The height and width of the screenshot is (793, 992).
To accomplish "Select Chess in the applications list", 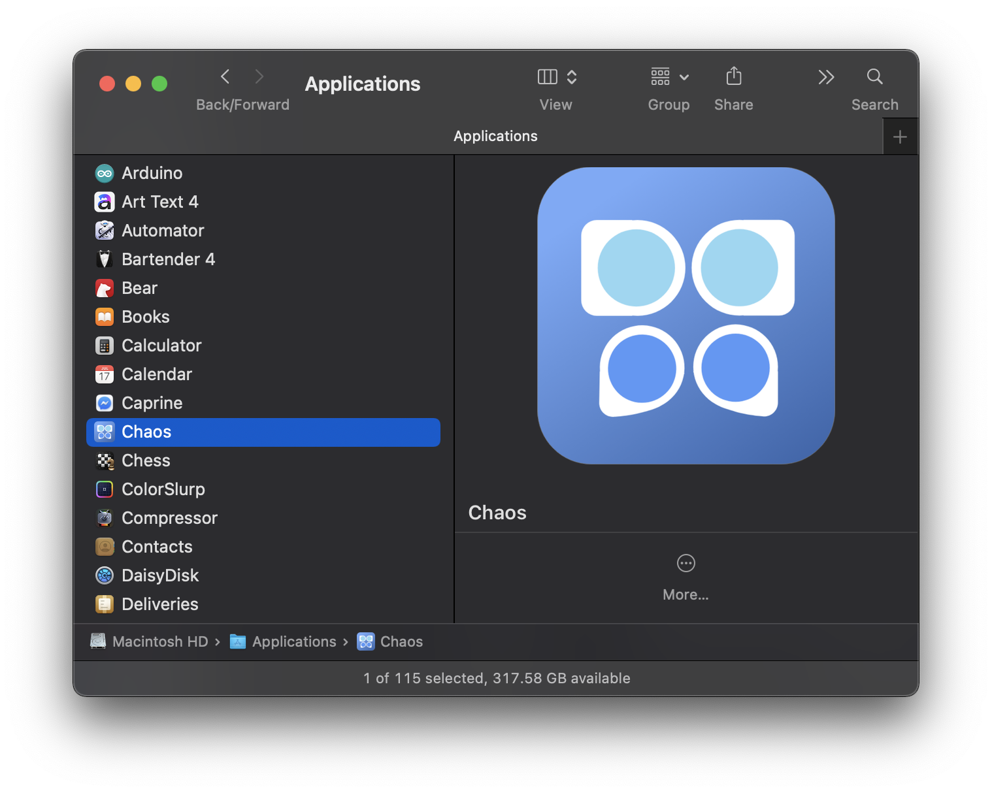I will coord(146,461).
